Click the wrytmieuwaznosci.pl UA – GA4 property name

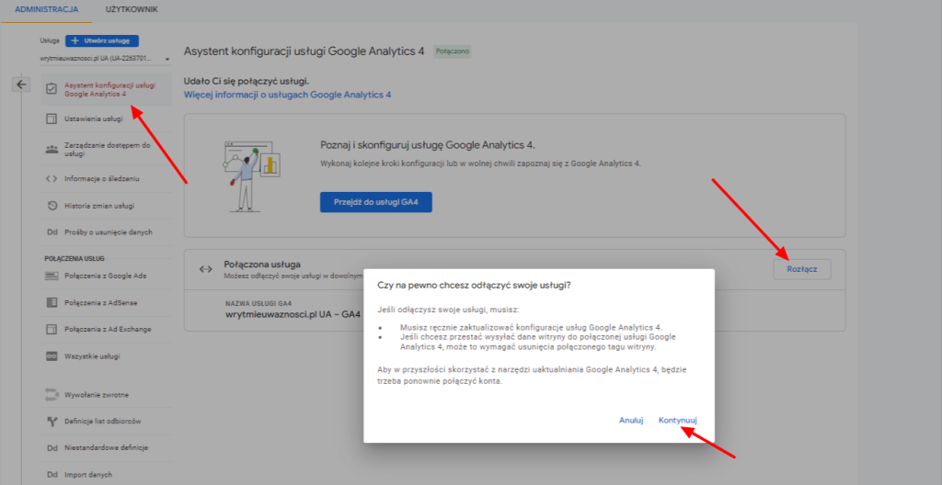(x=293, y=314)
